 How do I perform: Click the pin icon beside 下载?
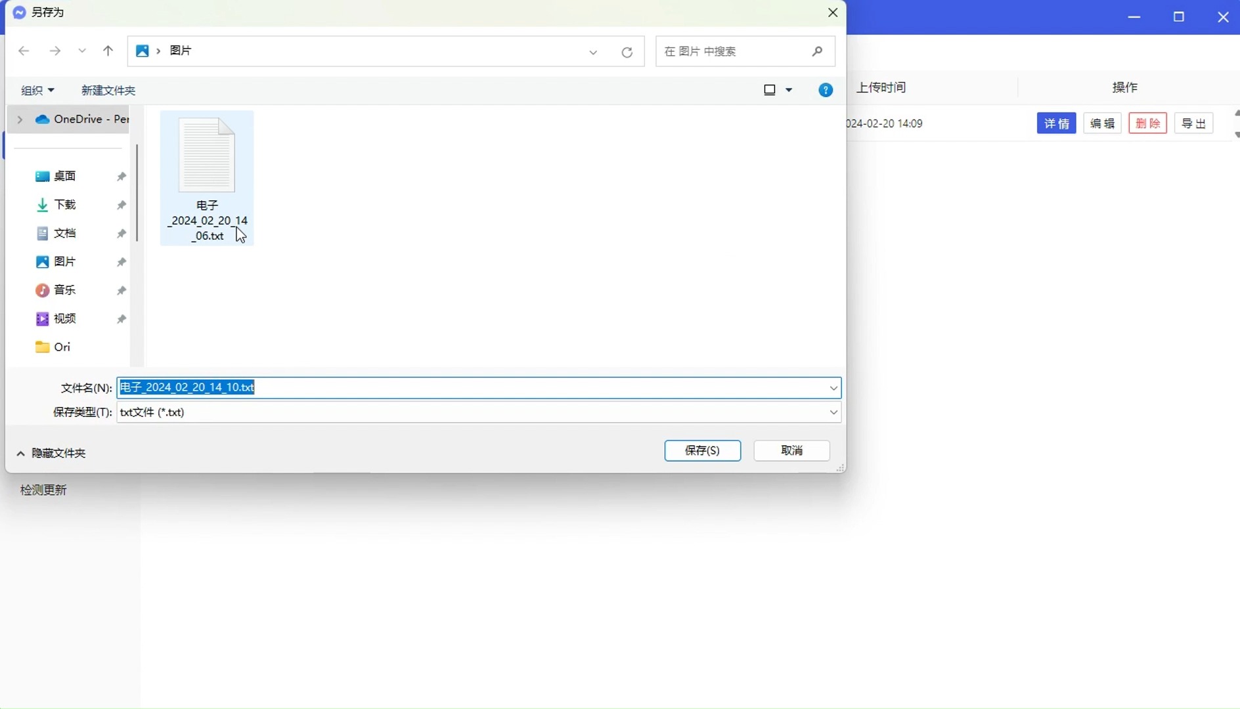(x=122, y=205)
